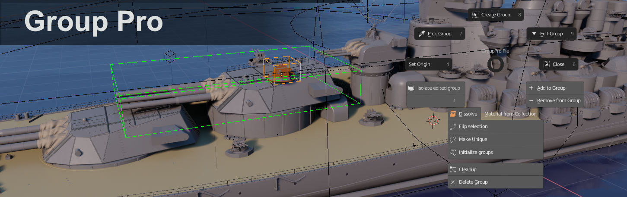Click the isolate value field showing 1
The height and width of the screenshot is (197, 627).
(x=436, y=100)
